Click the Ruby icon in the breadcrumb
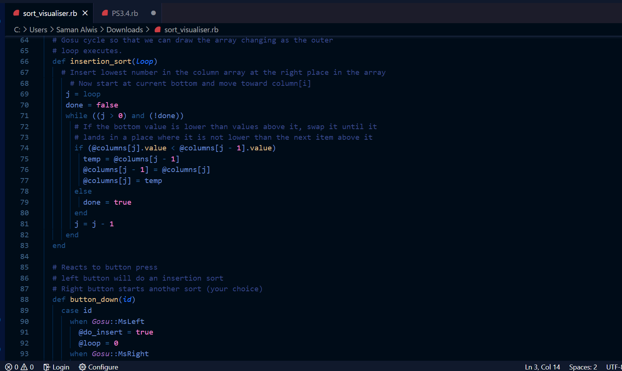622x371 pixels. pos(158,30)
